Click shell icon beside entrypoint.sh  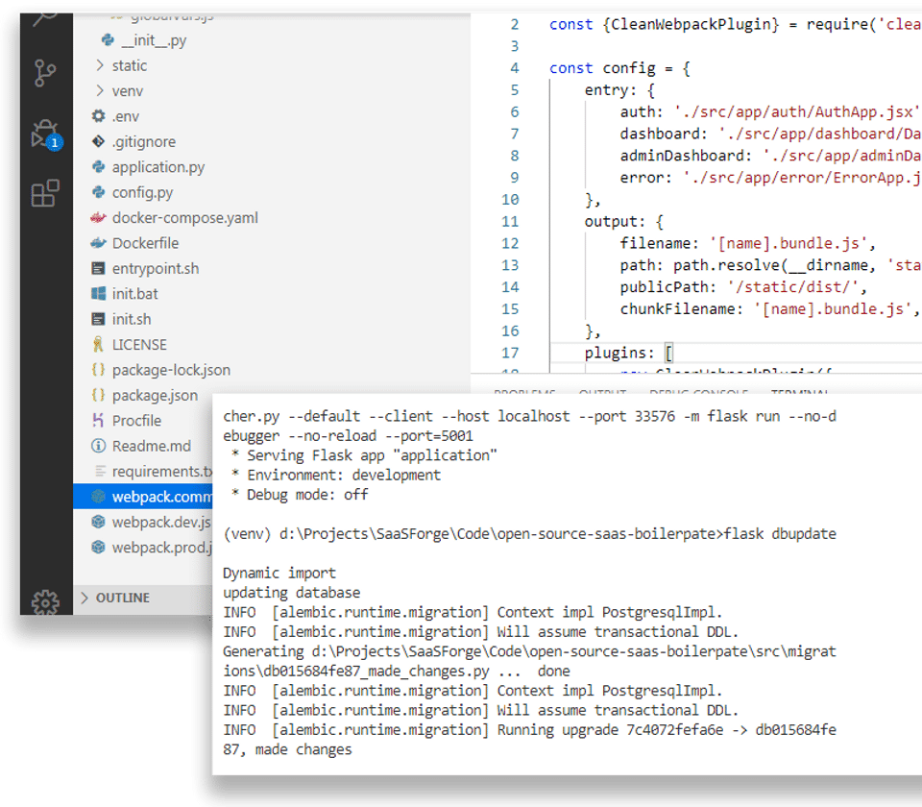tap(98, 268)
